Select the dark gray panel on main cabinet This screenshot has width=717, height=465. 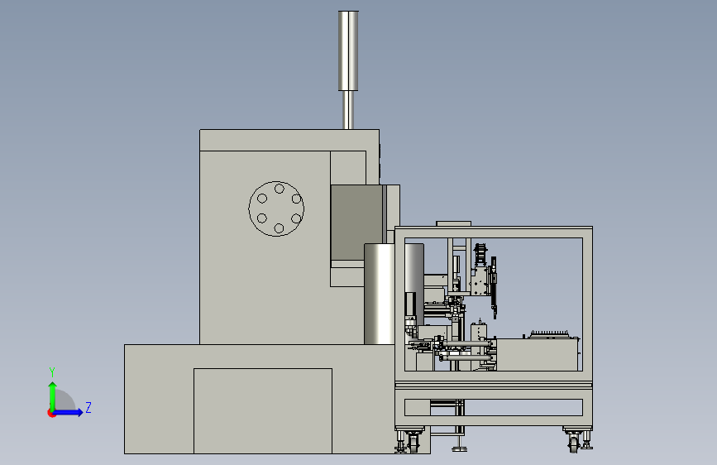356,223
